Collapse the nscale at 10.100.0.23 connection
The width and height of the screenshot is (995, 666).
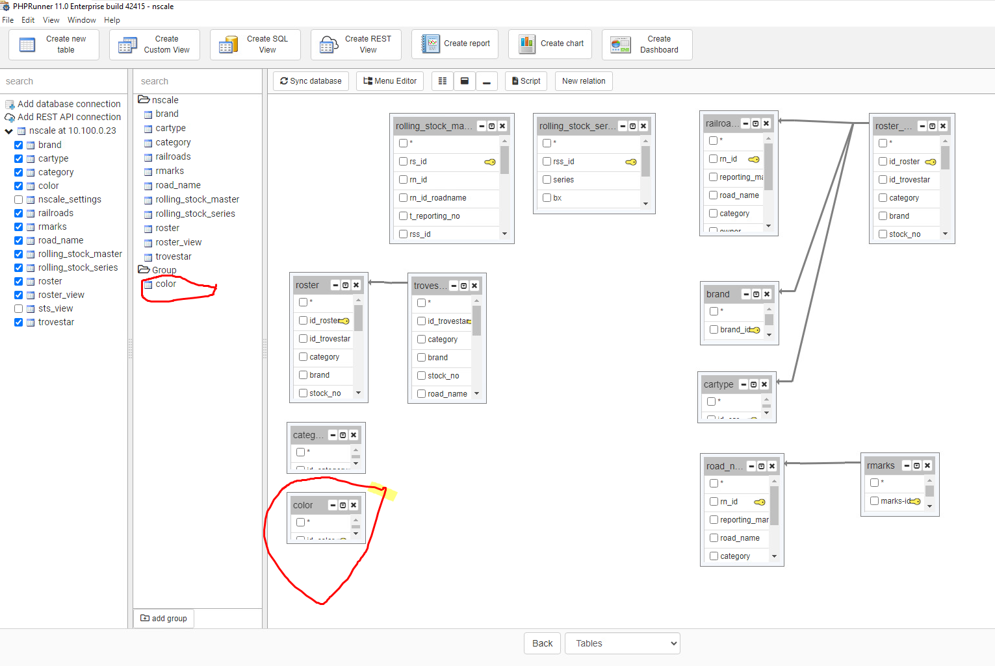[9, 131]
